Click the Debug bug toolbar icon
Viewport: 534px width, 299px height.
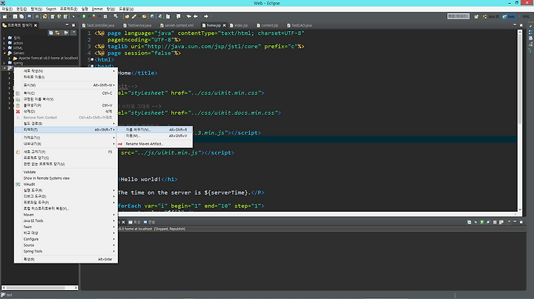[x=73, y=16]
